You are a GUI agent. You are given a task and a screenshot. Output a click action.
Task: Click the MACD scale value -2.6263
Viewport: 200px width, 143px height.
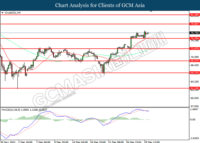click(194, 138)
